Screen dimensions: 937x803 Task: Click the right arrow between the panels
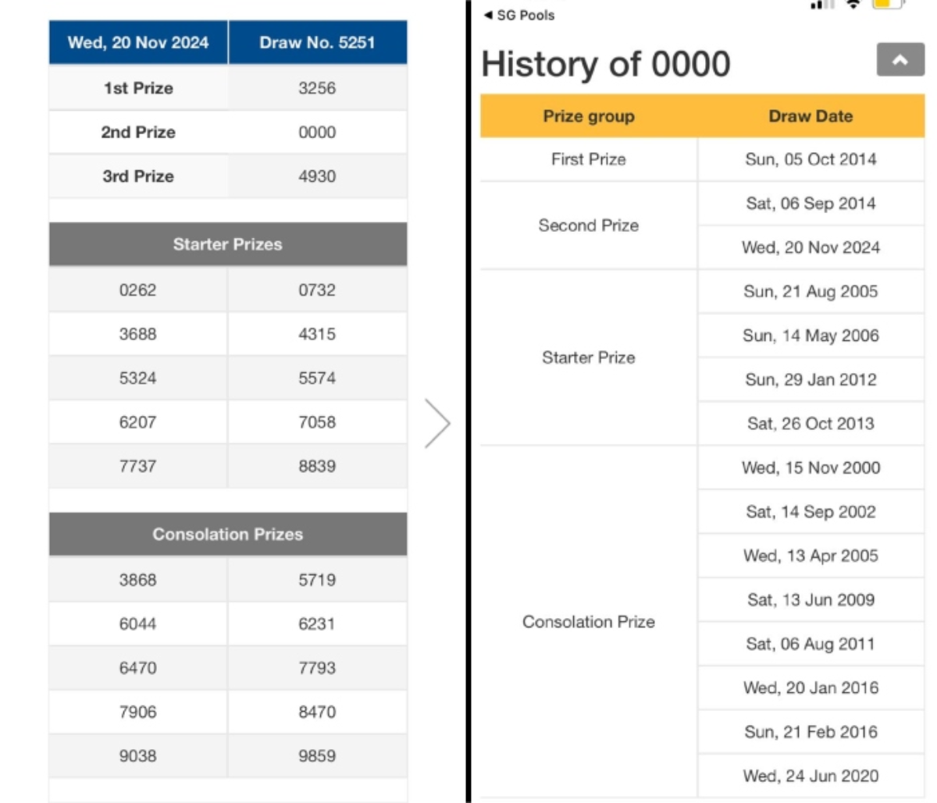437,423
